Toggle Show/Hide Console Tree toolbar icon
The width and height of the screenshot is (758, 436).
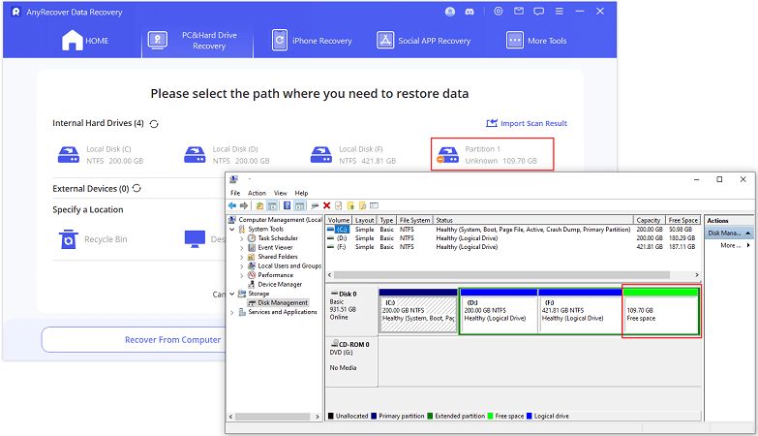272,205
